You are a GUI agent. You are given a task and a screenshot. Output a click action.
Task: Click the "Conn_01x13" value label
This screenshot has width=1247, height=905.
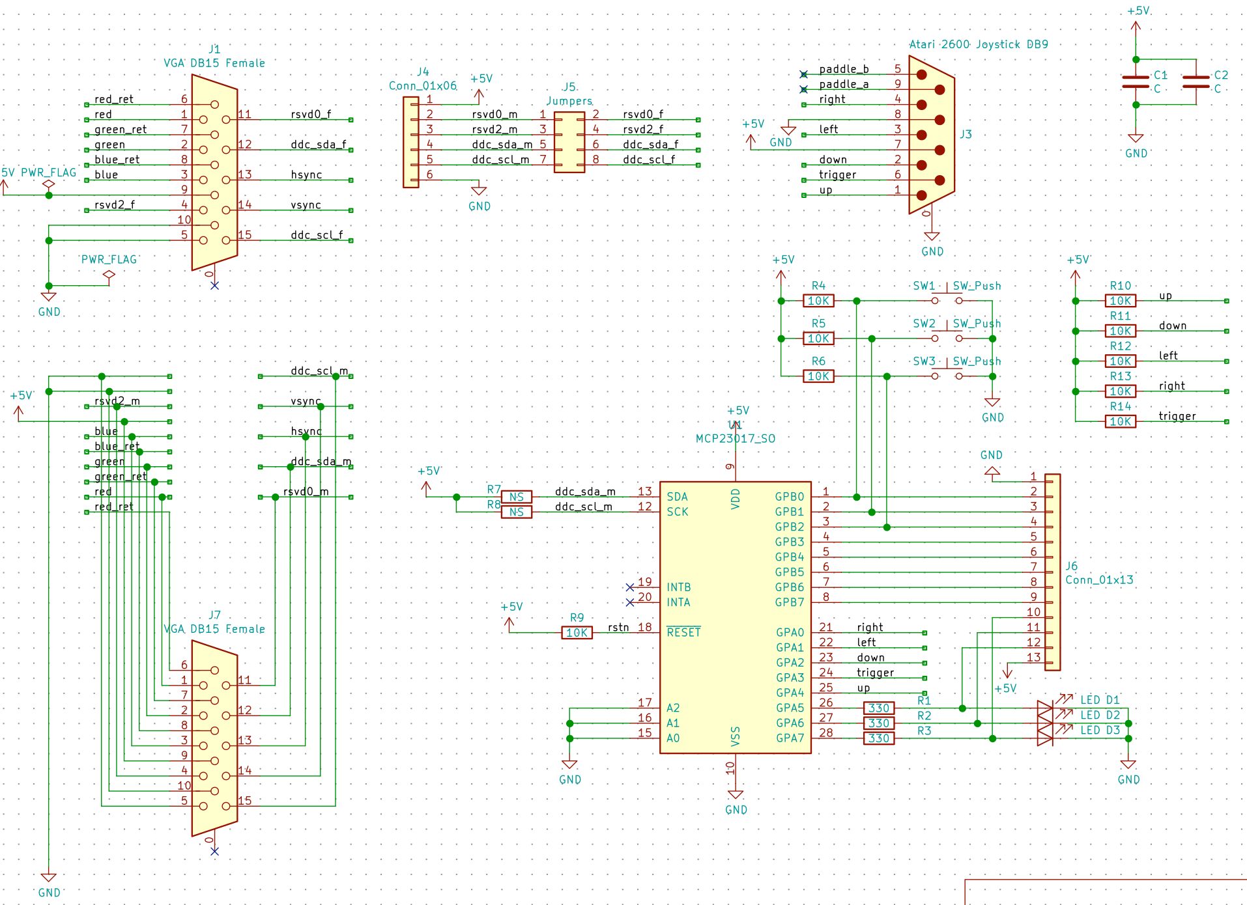(1099, 579)
